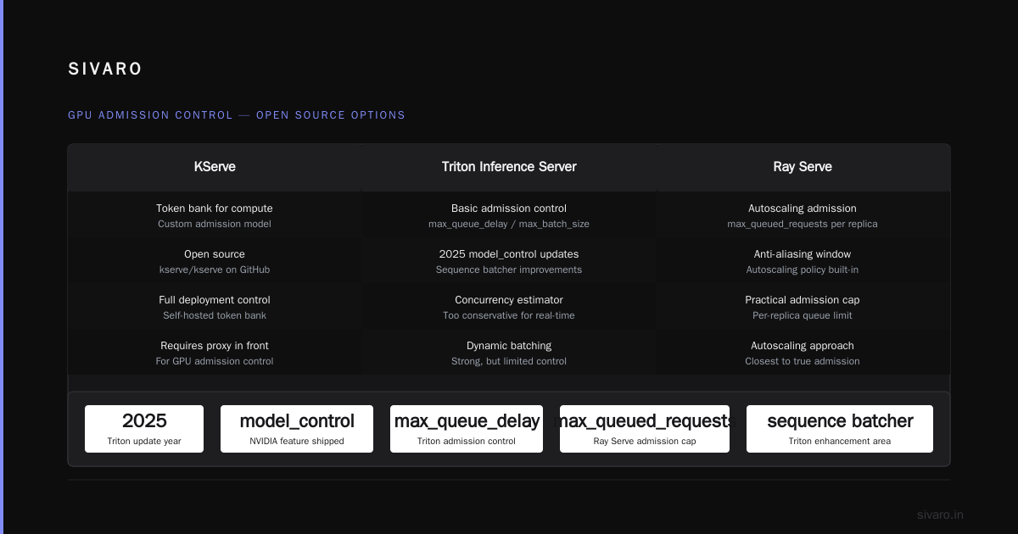Click 'Triton admission control' caption
This screenshot has height=534, width=1018.
(x=467, y=442)
